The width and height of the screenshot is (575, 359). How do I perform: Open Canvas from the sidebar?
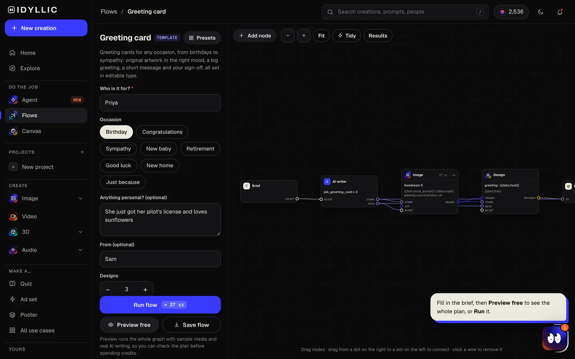46,131
